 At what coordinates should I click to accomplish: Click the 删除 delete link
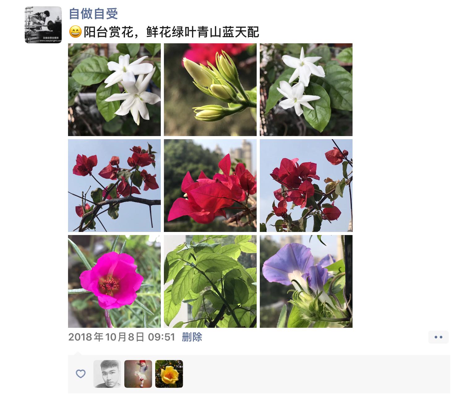click(192, 337)
